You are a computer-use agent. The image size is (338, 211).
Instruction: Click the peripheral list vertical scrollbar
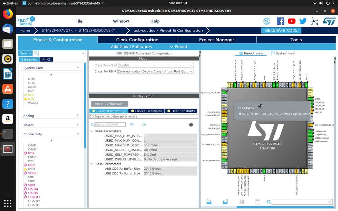[85, 105]
